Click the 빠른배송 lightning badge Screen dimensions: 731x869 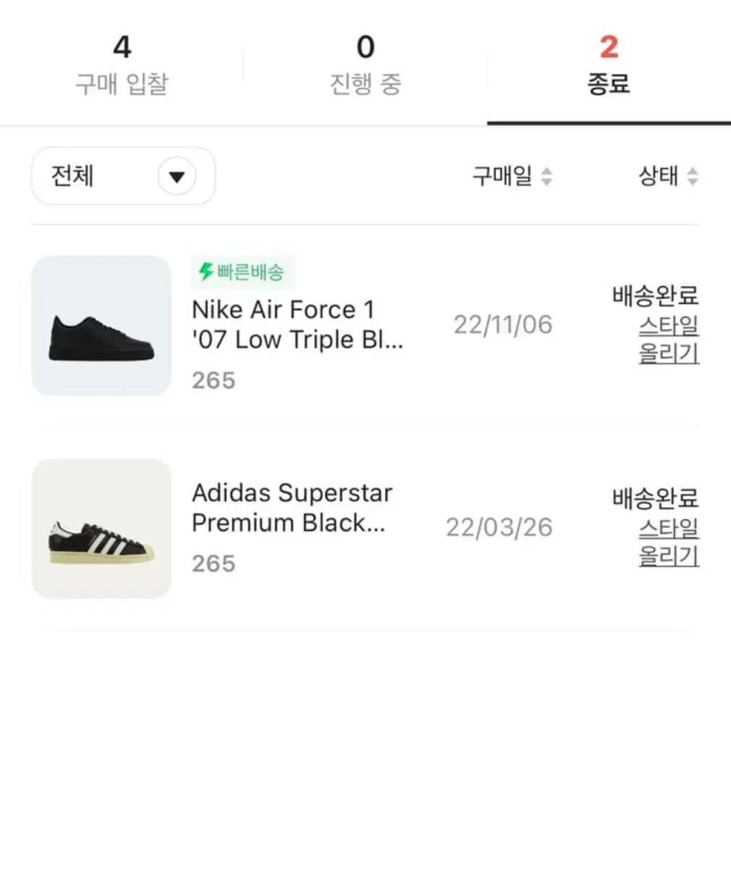pyautogui.click(x=242, y=272)
